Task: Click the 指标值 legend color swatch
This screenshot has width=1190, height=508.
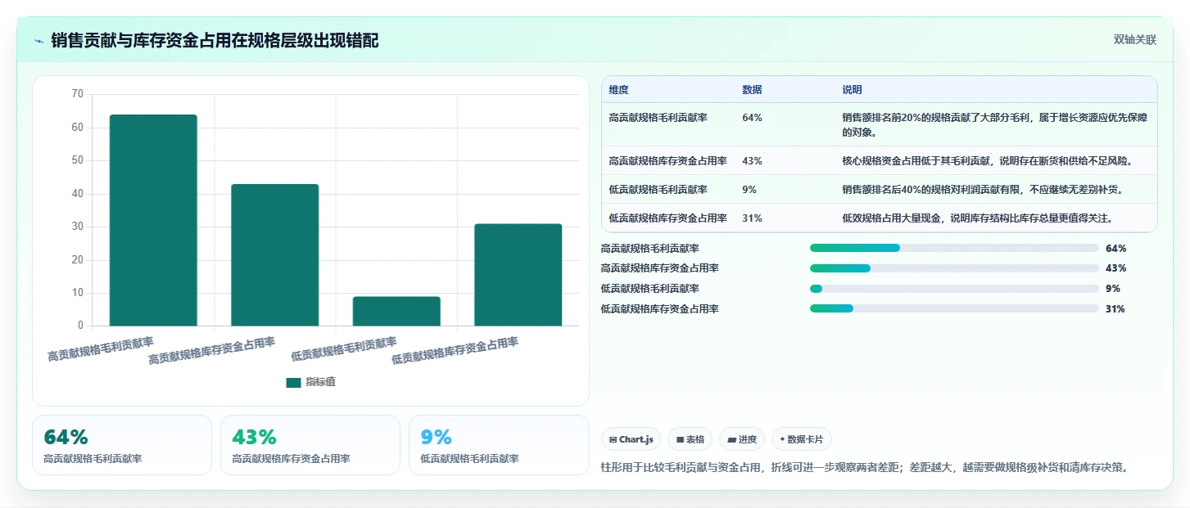Action: coord(293,383)
